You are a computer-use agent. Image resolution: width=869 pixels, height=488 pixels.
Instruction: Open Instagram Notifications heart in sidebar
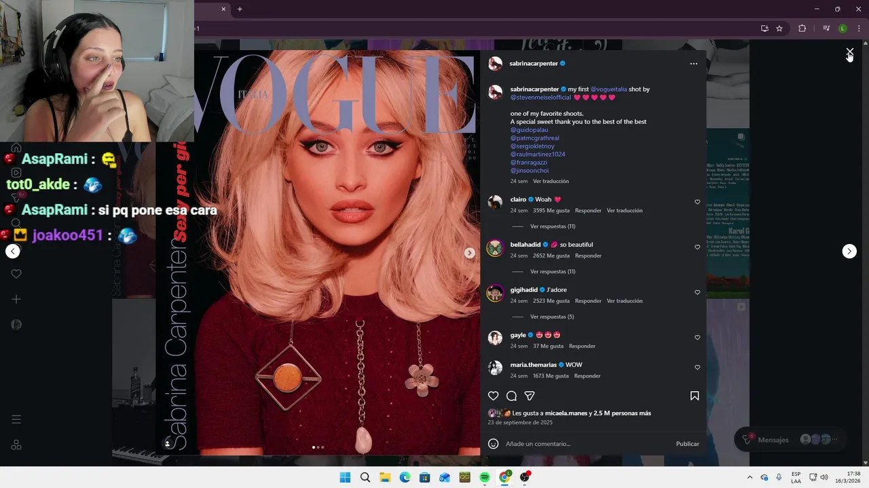(16, 274)
